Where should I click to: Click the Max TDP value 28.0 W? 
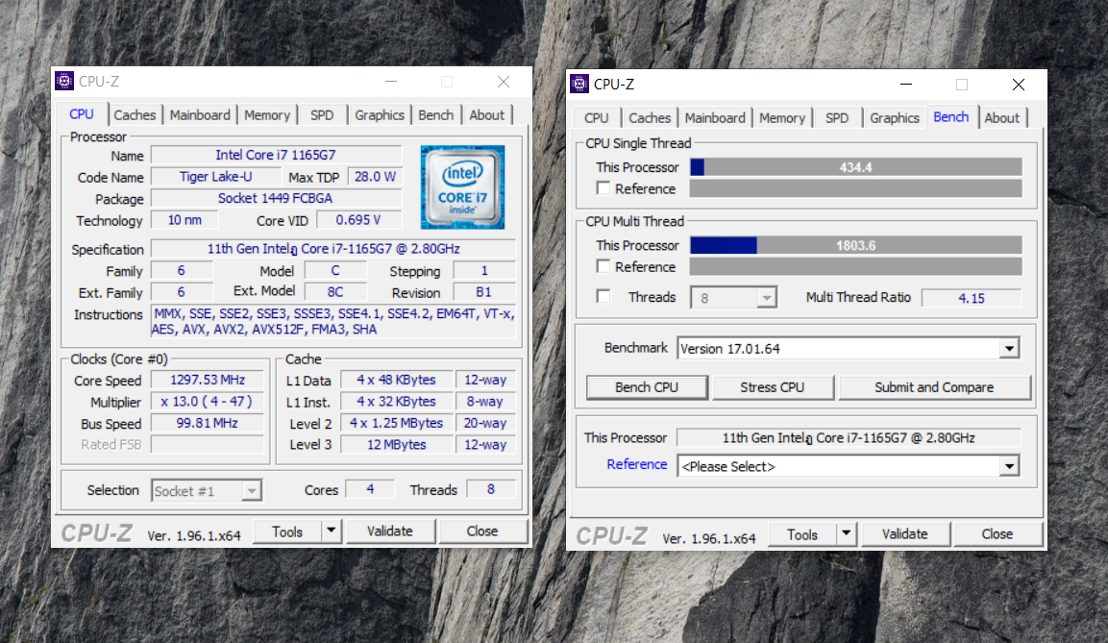tap(375, 177)
